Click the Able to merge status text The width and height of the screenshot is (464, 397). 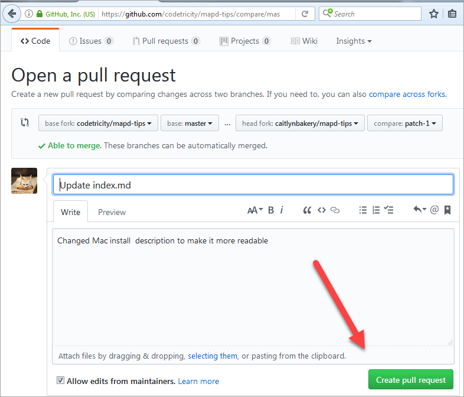tap(74, 145)
